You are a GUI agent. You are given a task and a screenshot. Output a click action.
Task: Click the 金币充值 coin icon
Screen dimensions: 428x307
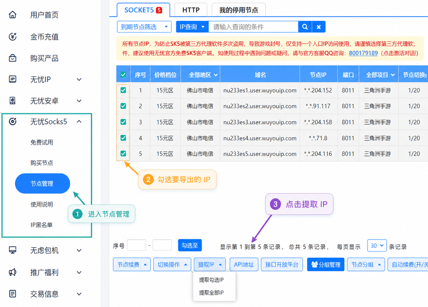pos(12,36)
